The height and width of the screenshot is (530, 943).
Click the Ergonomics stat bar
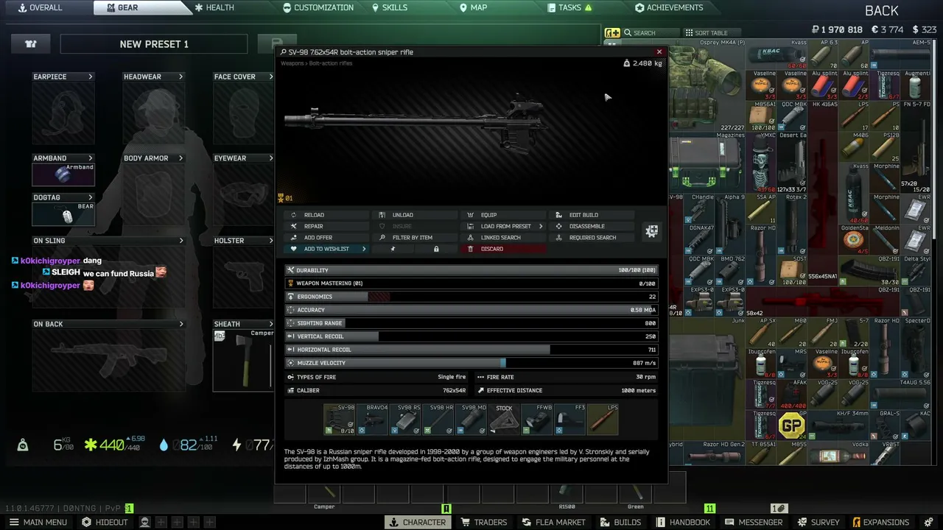click(x=471, y=297)
